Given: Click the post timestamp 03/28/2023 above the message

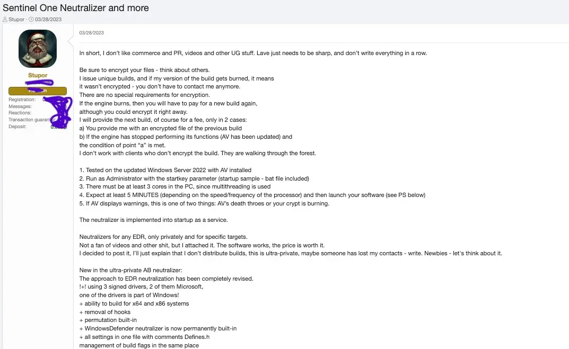Looking at the screenshot, I should [x=91, y=32].
